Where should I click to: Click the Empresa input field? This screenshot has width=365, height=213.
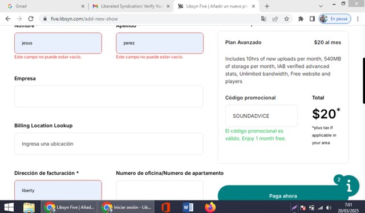click(109, 97)
